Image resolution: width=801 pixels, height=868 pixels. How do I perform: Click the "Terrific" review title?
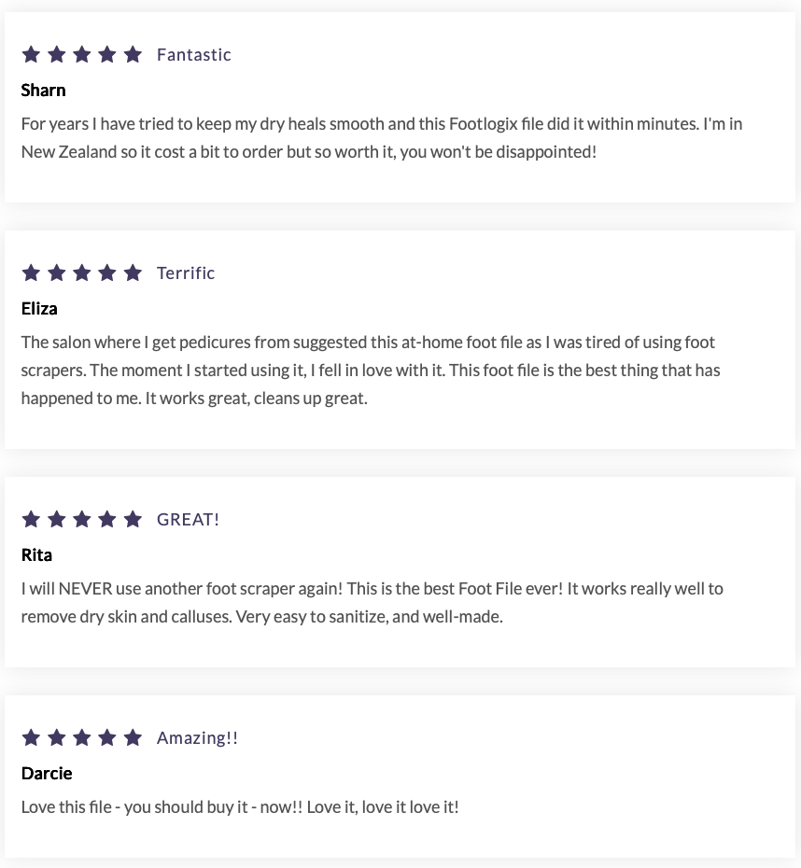[x=186, y=273]
